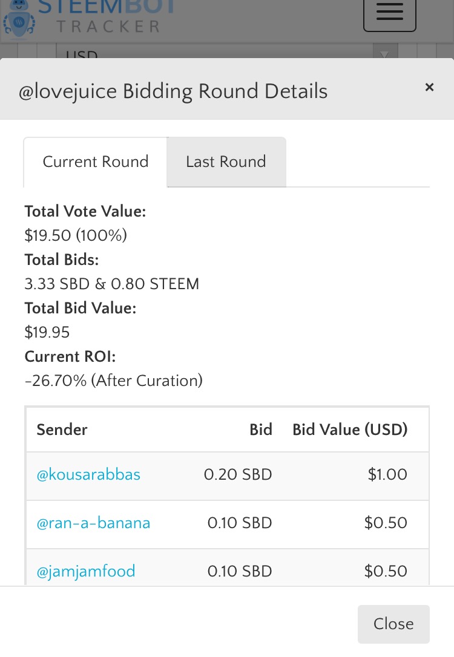Select the $1.00 bid value cell
This screenshot has width=454, height=657.
tap(387, 474)
